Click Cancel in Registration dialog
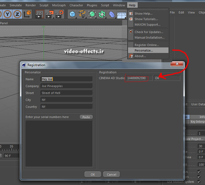The image size is (205, 185). (x=112, y=174)
